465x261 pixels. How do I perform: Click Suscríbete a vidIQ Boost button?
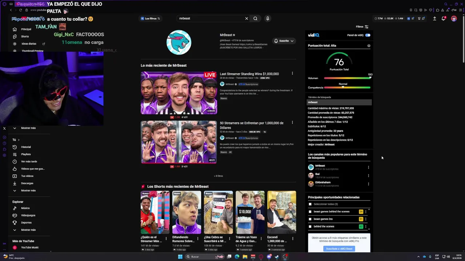pos(339,249)
